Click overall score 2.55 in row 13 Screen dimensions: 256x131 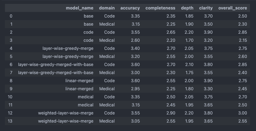[x=243, y=121]
